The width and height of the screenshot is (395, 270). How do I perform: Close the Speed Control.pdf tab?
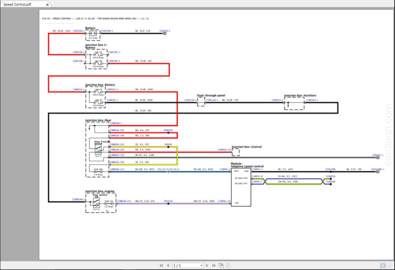pyautogui.click(x=48, y=5)
